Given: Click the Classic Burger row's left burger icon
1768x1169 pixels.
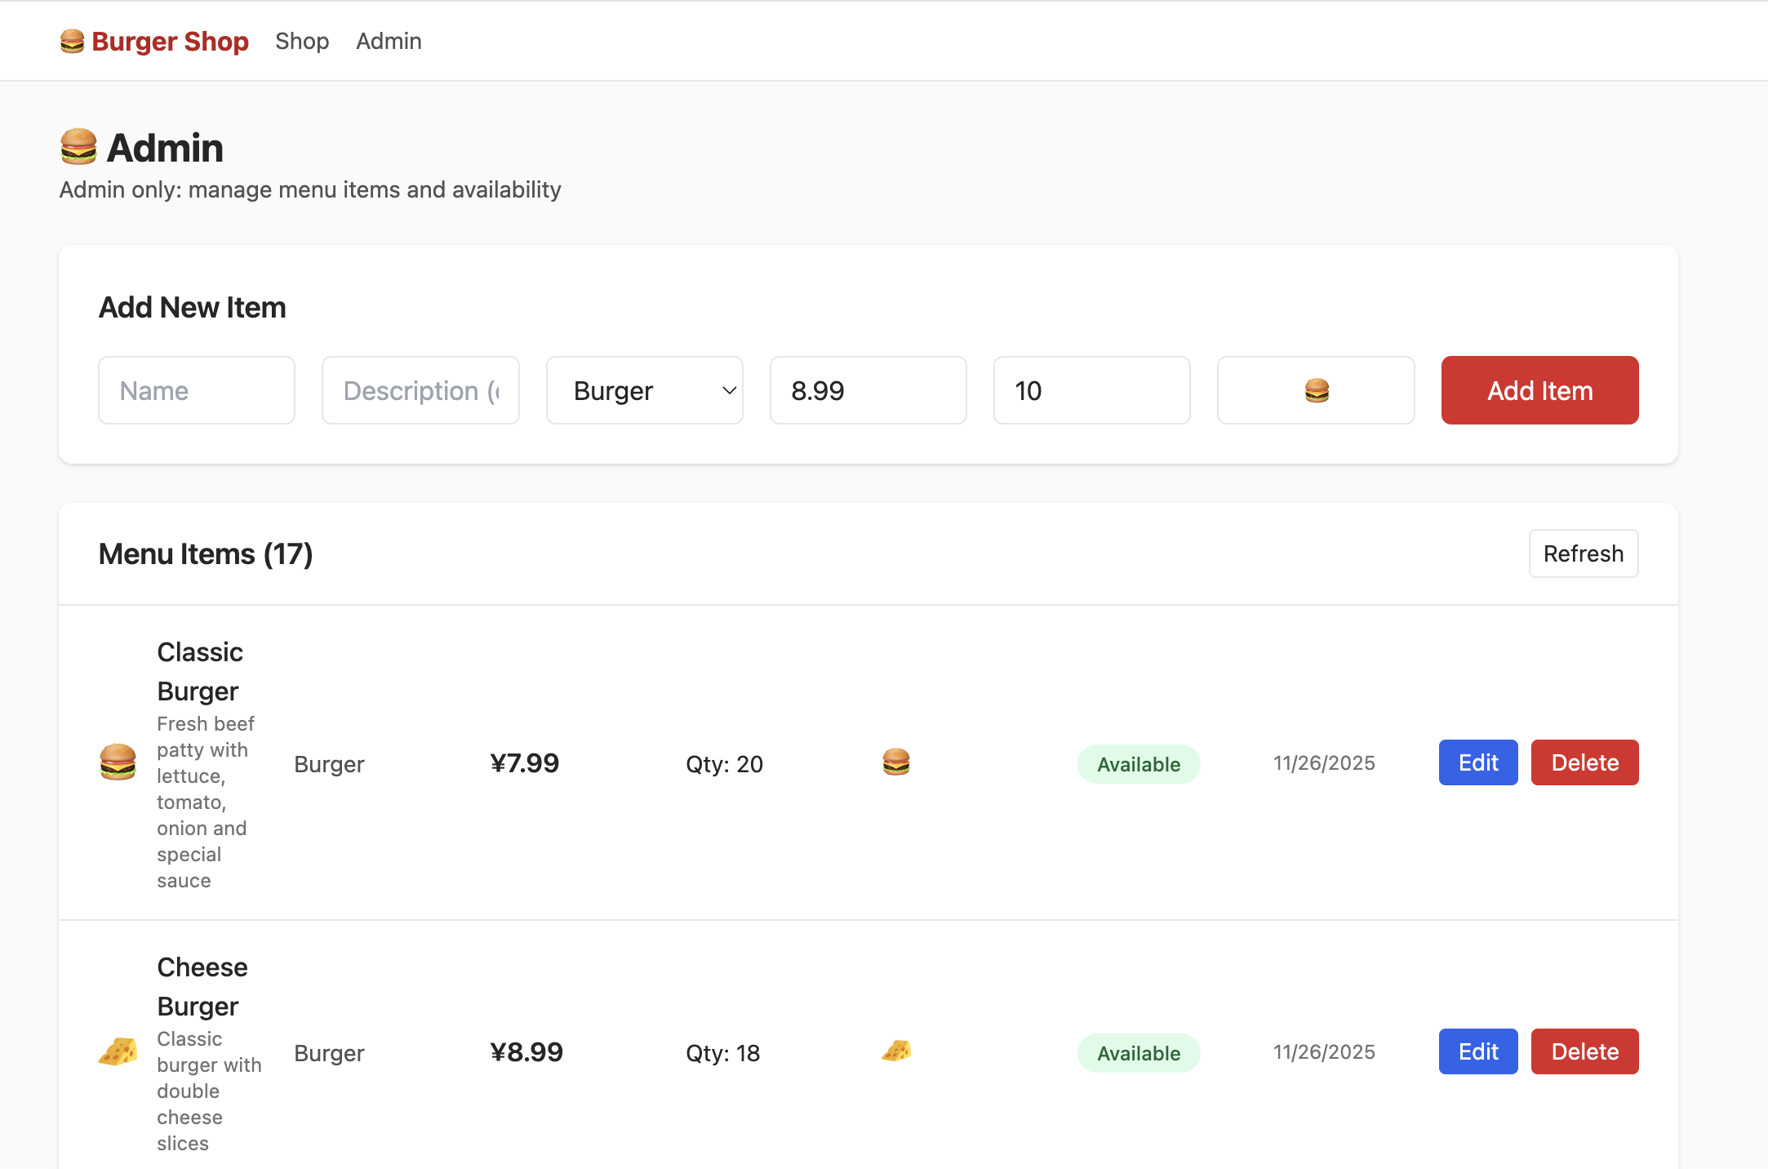Looking at the screenshot, I should click(x=118, y=762).
